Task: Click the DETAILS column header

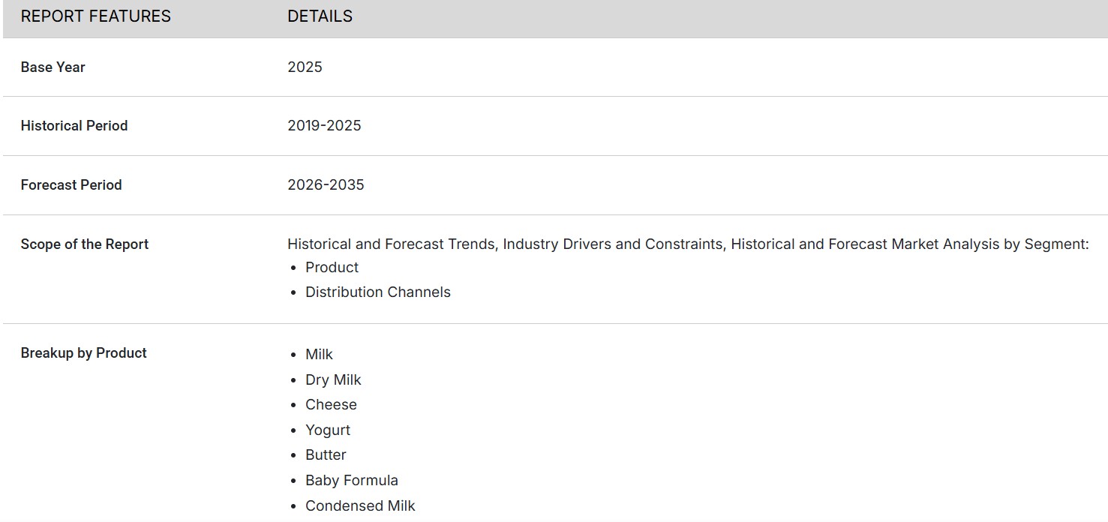Action: (x=320, y=16)
